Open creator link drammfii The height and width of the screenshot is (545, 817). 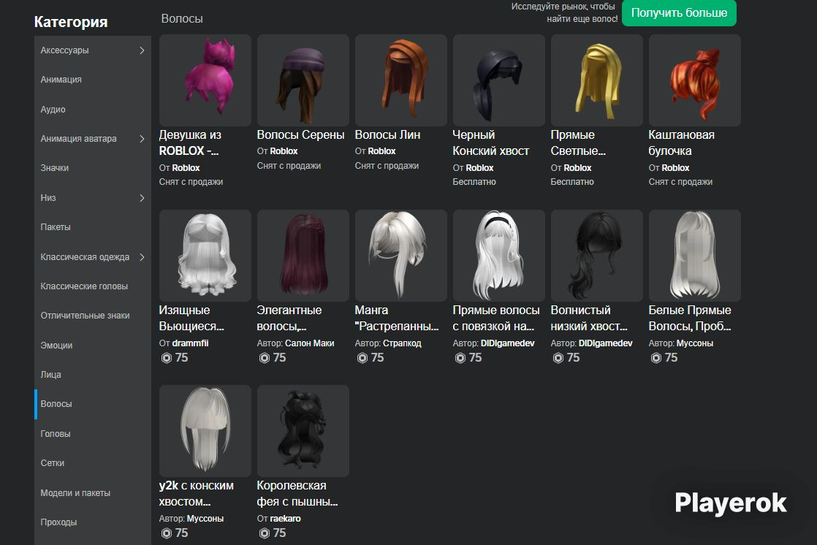tap(190, 343)
